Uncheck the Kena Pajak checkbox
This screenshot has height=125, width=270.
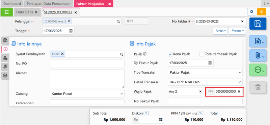pos(170,54)
